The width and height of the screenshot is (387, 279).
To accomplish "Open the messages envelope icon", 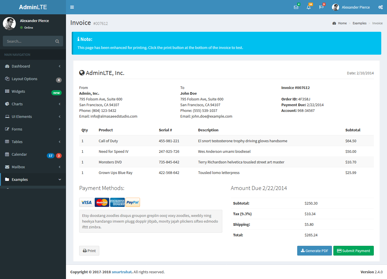I will coord(296,7).
